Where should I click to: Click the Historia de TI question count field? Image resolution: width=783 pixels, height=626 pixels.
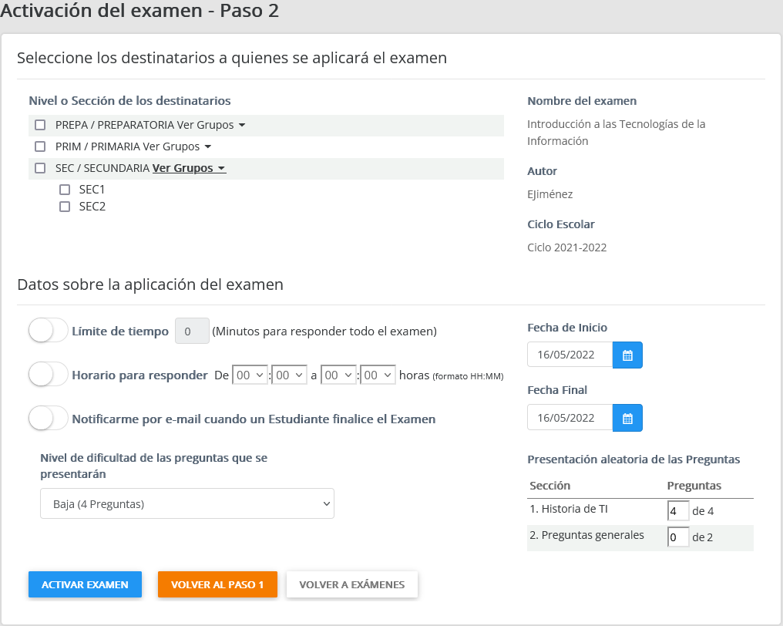(678, 510)
